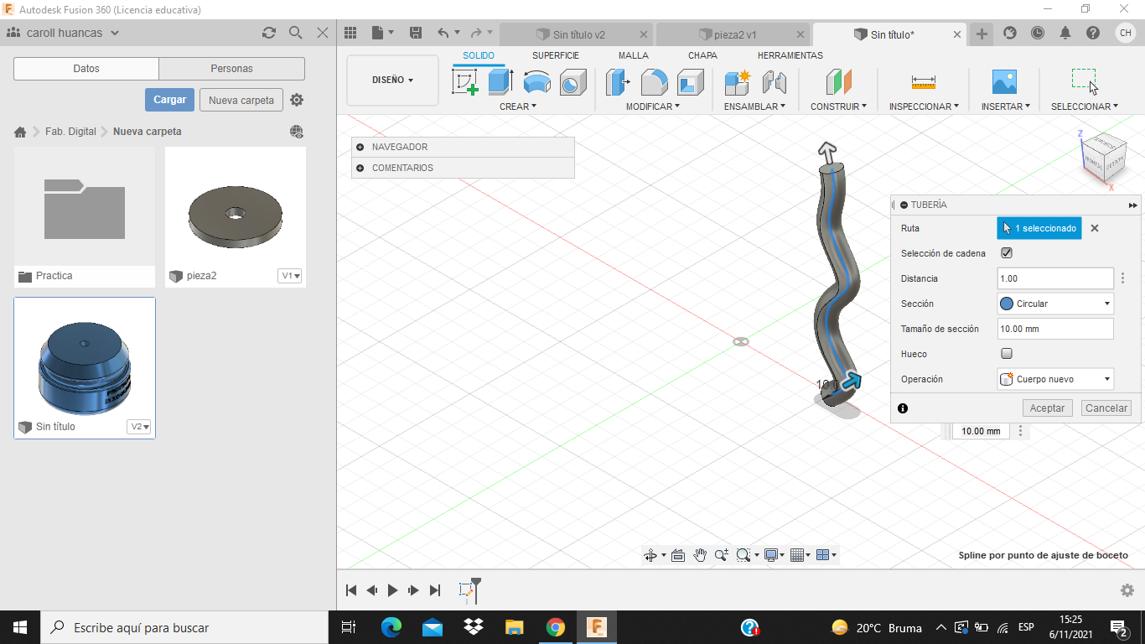Open Chrome from taskbar
The image size is (1145, 644).
pos(555,627)
